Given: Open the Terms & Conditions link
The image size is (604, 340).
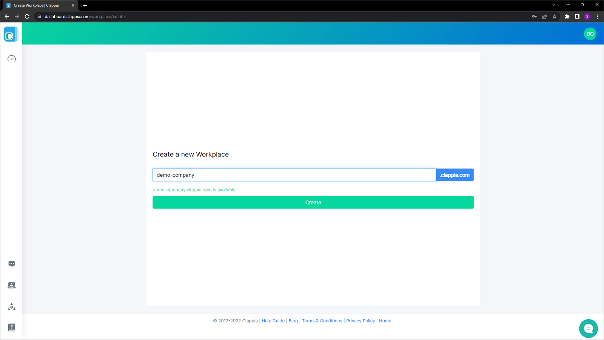Looking at the screenshot, I should point(322,320).
